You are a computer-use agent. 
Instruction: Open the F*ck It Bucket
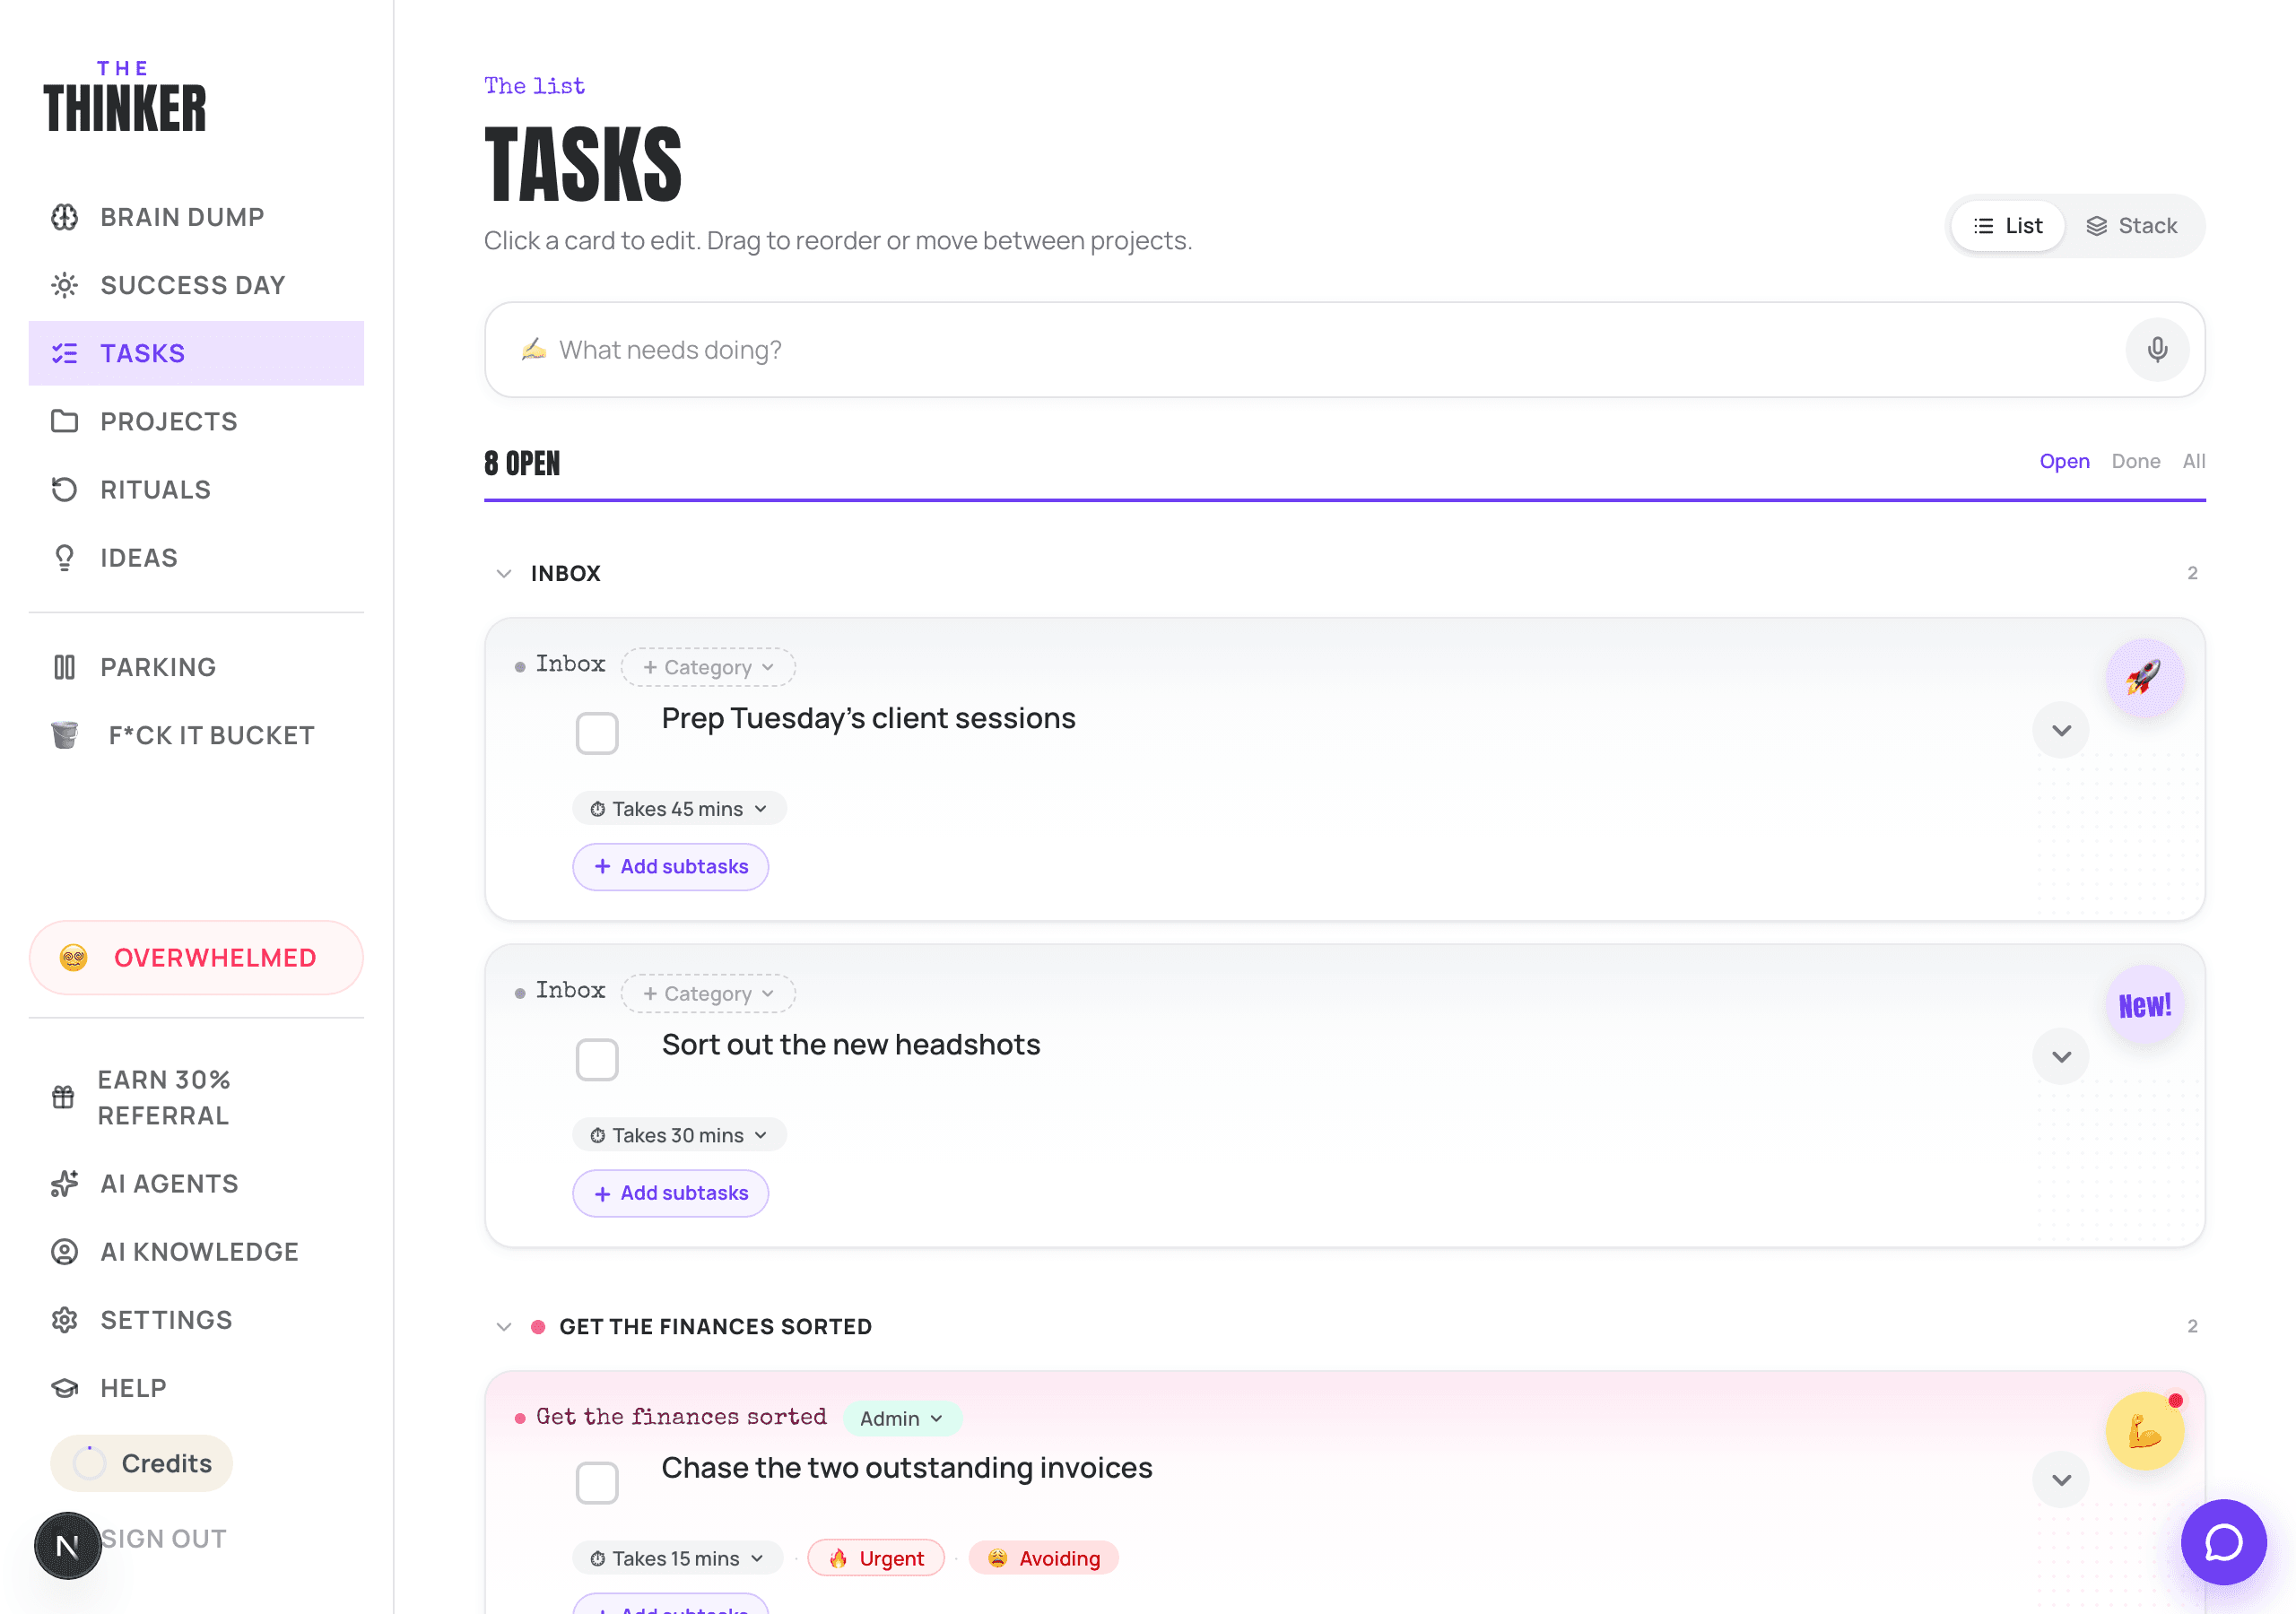(196, 735)
